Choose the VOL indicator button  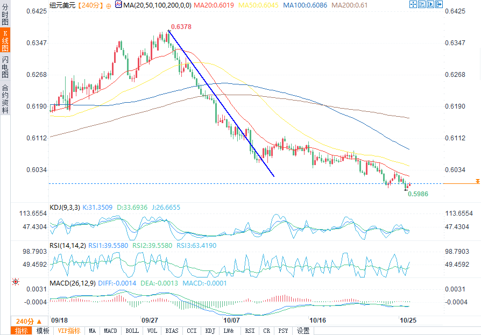(x=152, y=331)
